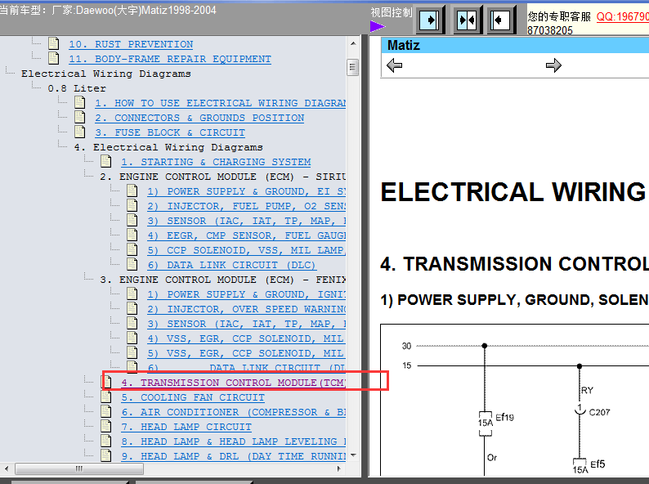Viewport: 649px width, 484px height.
Task: Open FENIX 1) POWER SUPPLY & GROUND, IGNITION link
Action: tap(247, 294)
